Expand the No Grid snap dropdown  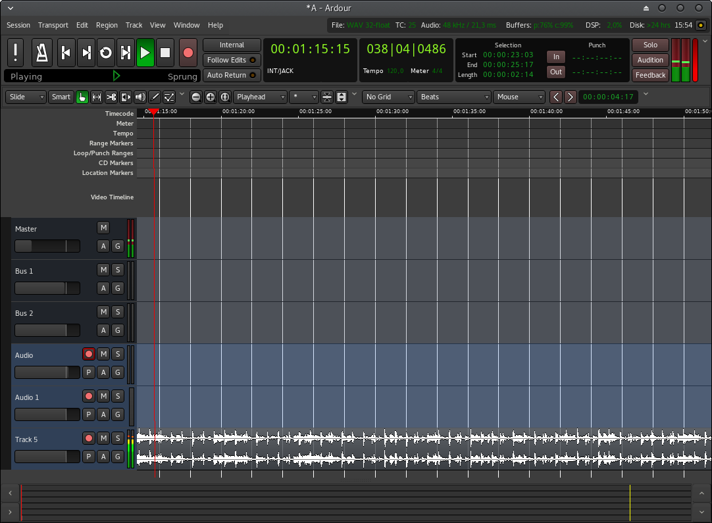click(x=388, y=97)
